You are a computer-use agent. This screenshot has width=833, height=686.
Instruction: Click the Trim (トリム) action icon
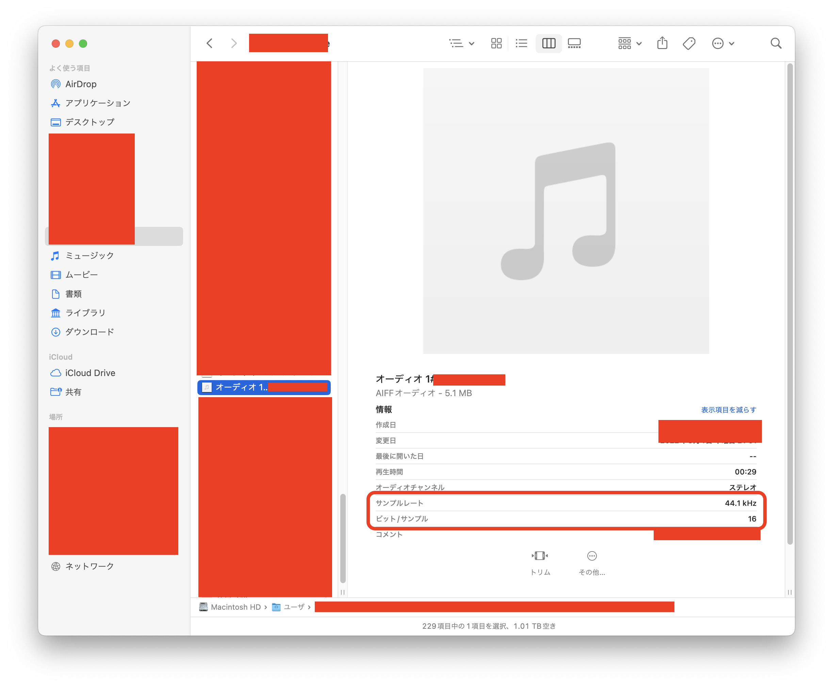pos(540,556)
